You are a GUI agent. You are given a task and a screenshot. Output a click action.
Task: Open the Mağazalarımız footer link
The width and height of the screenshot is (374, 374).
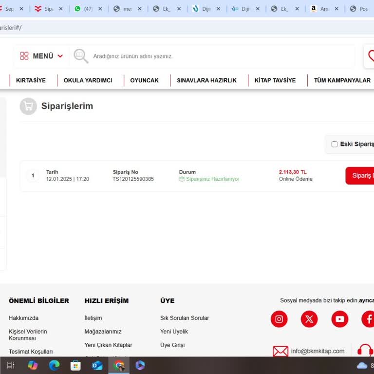point(103,332)
